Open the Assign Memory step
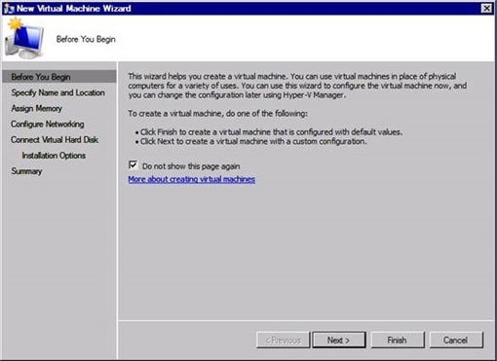 (x=36, y=108)
